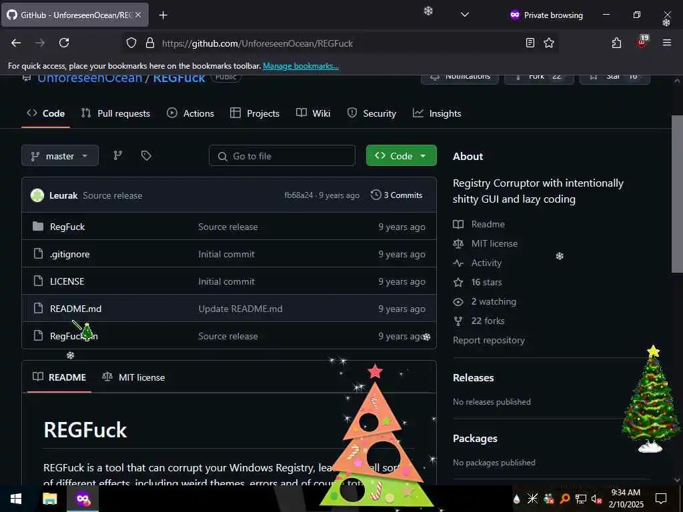The width and height of the screenshot is (683, 512).
Task: Open 'Update README.md' commit message
Action: (x=240, y=309)
